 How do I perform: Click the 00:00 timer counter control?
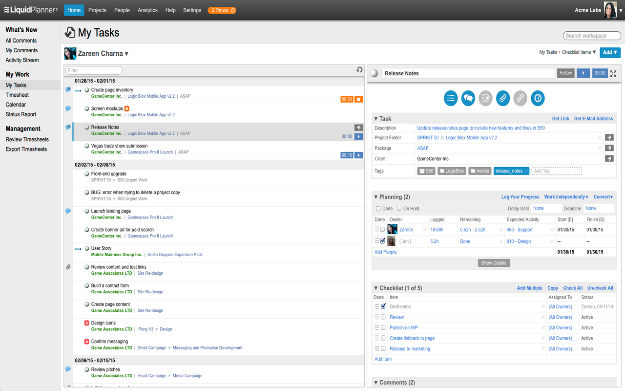tap(600, 73)
